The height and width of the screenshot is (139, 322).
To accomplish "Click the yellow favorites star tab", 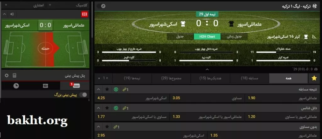I will [314, 78].
